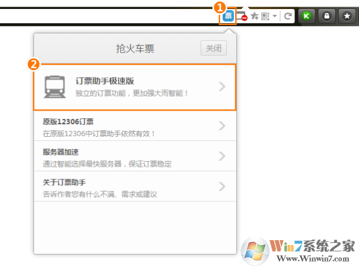Click the ad-block icon with red minus
The image size is (359, 267).
[242, 16]
